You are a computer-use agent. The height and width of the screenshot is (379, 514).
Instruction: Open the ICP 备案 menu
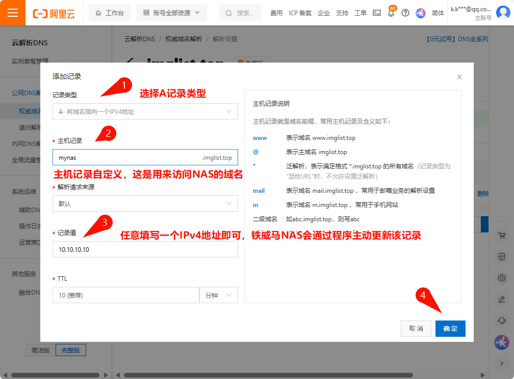300,13
